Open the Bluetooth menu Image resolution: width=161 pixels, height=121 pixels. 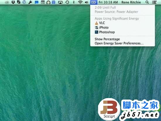[73, 2]
